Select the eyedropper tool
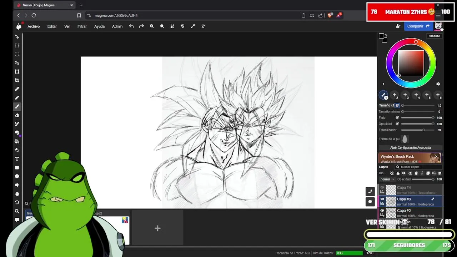457x257 pixels. pos(17,89)
